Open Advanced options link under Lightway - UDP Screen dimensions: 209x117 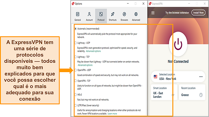(x=93, y=51)
